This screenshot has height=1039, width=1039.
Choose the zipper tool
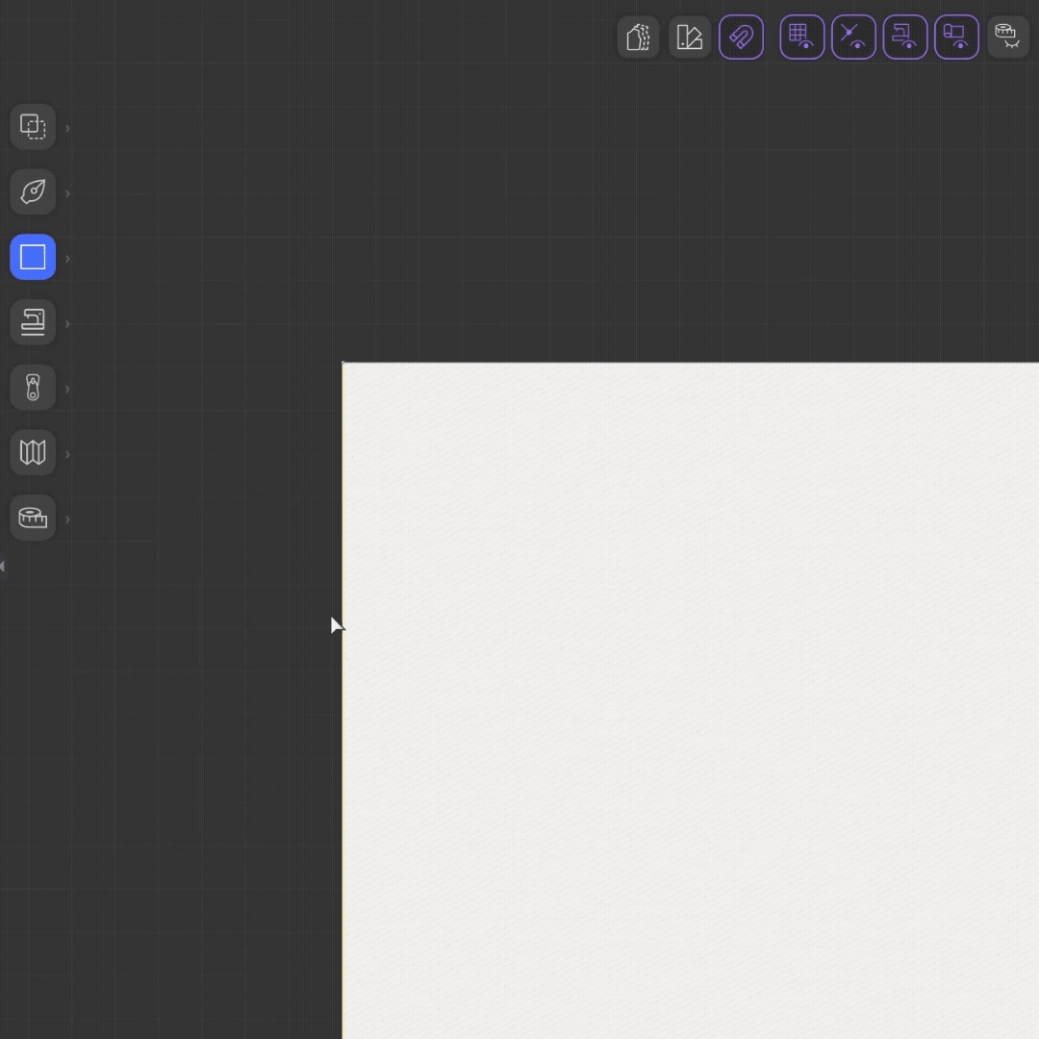point(33,387)
